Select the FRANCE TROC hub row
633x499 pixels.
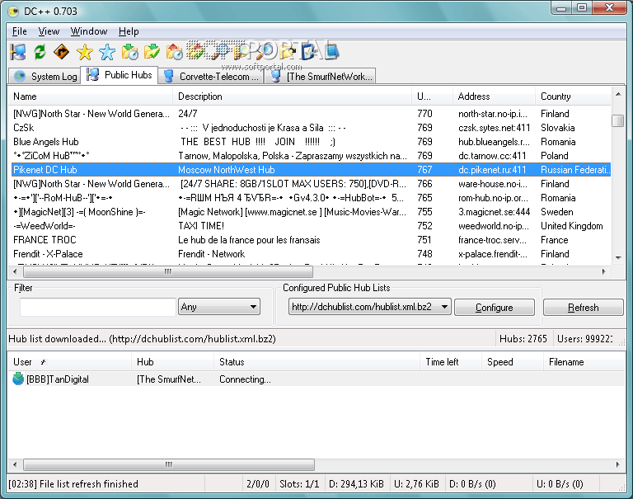click(x=311, y=240)
